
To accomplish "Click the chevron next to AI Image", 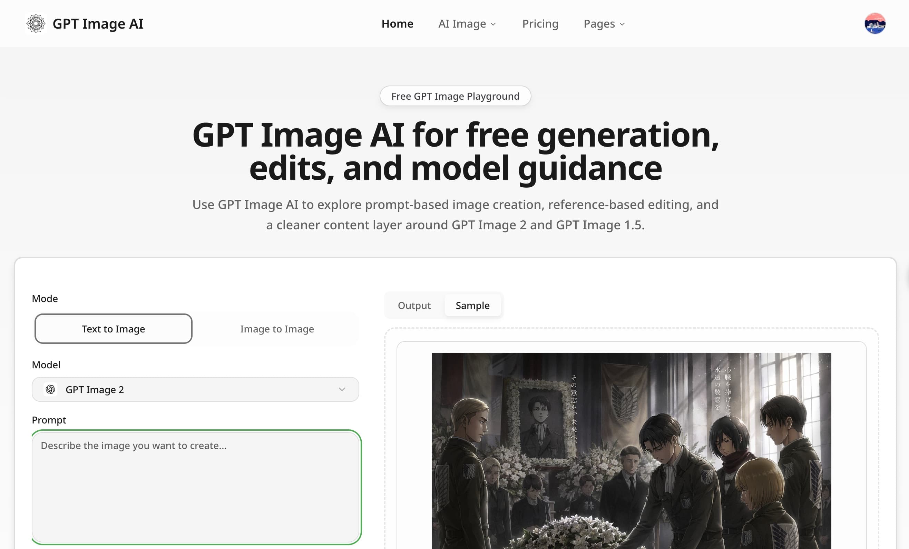I will coord(493,24).
